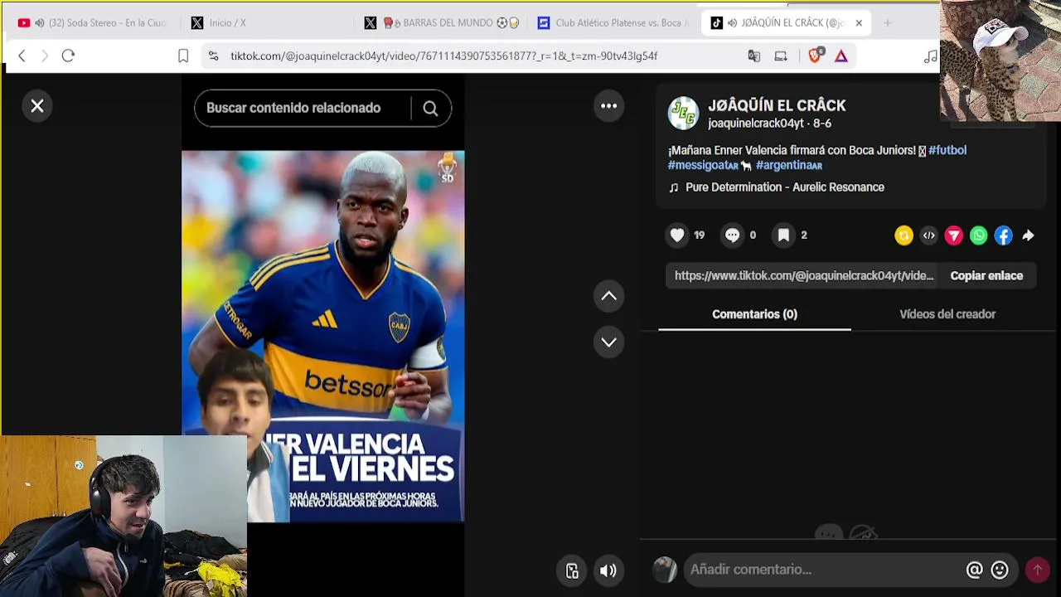Screen dimensions: 1061x597
Task: Open the emoji picker in comment box
Action: 1000,570
